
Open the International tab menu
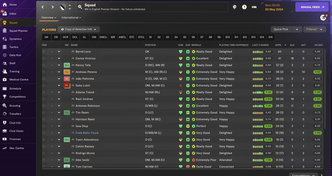(x=71, y=18)
